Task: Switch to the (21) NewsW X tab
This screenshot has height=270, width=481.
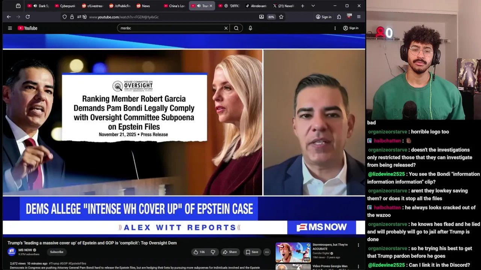Action: click(x=284, y=6)
